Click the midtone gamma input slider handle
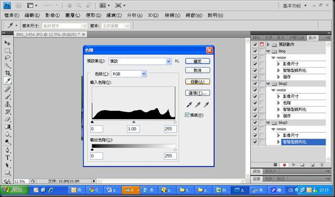 134,122
